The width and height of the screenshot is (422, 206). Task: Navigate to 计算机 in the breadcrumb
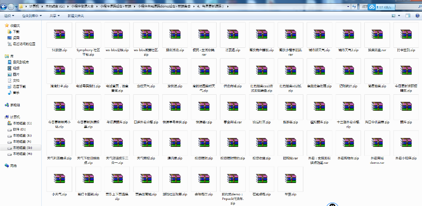click(x=34, y=6)
